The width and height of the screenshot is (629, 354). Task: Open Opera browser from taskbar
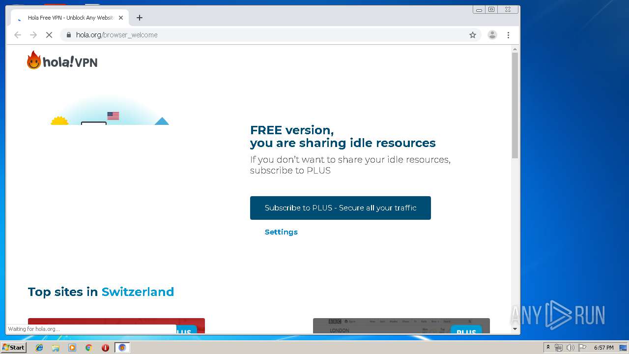point(105,348)
